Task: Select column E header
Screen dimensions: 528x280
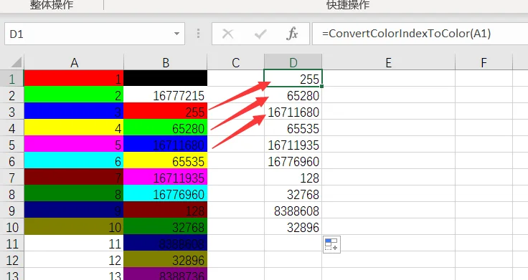Action: [389, 62]
